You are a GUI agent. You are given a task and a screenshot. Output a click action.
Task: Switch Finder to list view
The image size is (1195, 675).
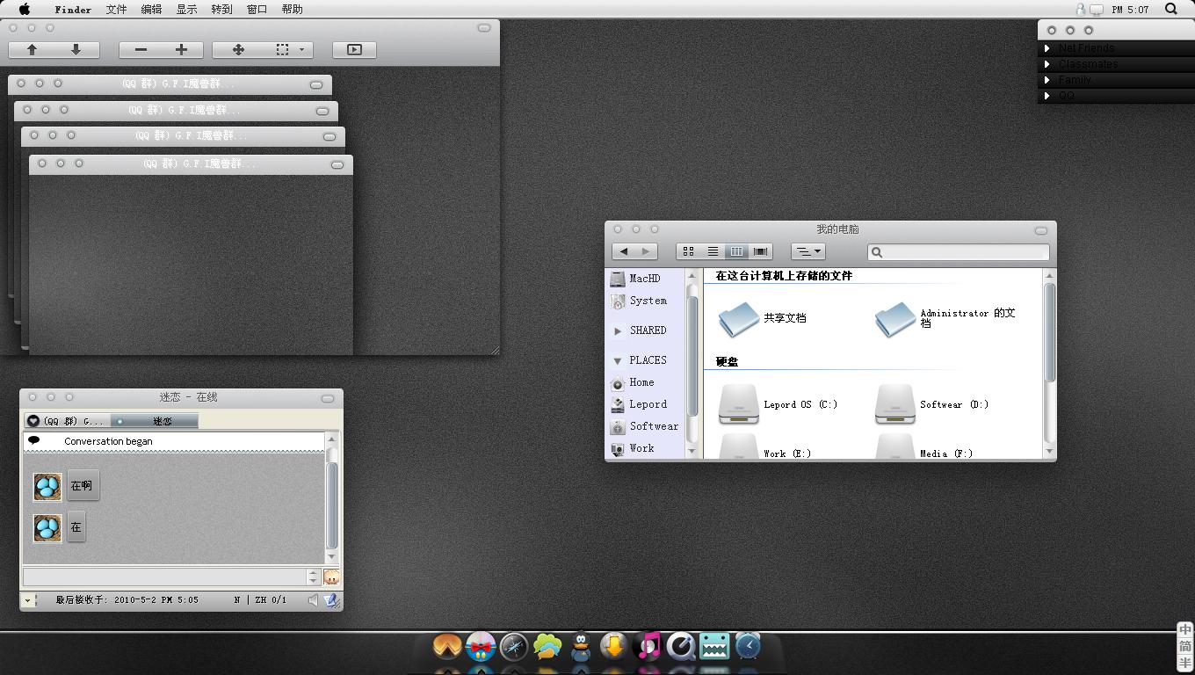tap(713, 251)
